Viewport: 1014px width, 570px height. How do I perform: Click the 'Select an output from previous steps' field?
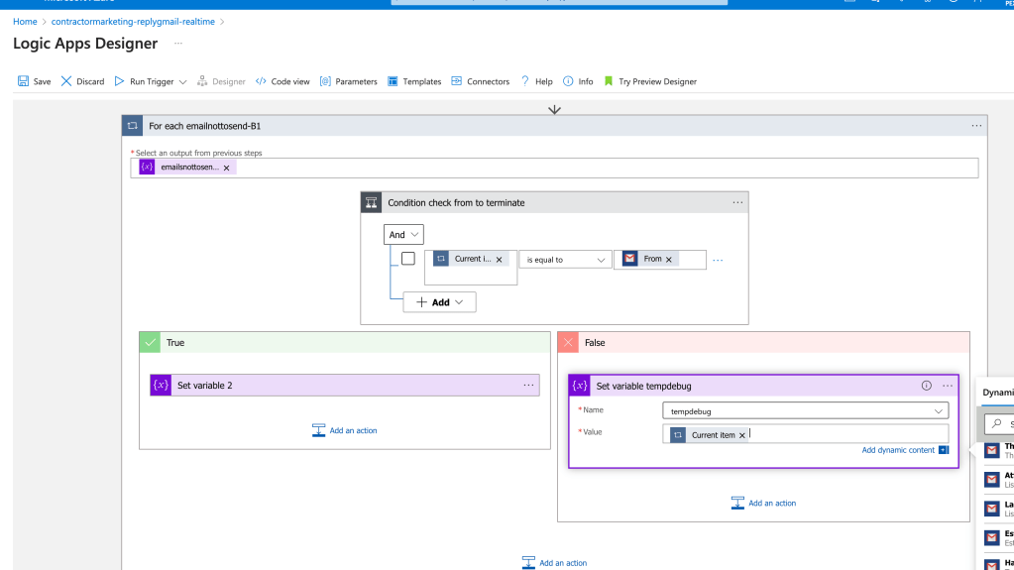pyautogui.click(x=554, y=168)
